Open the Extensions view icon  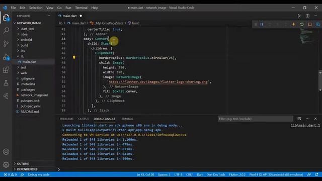coord(6,70)
